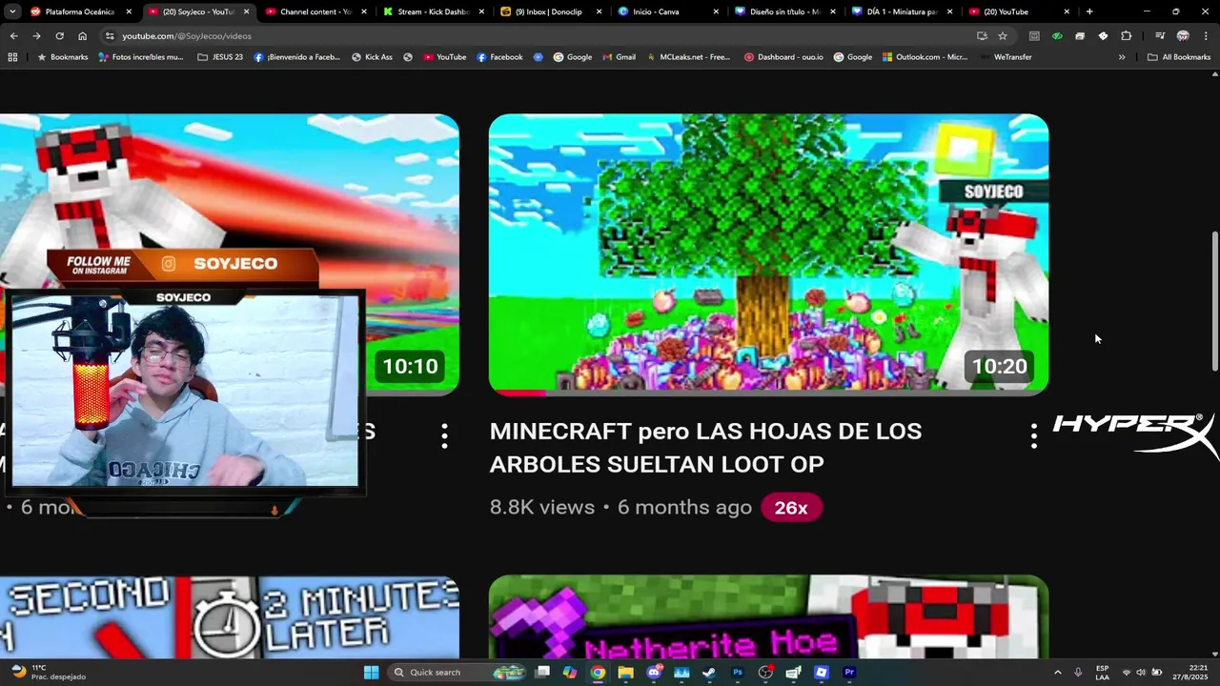Screen dimensions: 1220x686
Task: Open the Dashboard - ouo.io bookmark
Action: point(783,57)
